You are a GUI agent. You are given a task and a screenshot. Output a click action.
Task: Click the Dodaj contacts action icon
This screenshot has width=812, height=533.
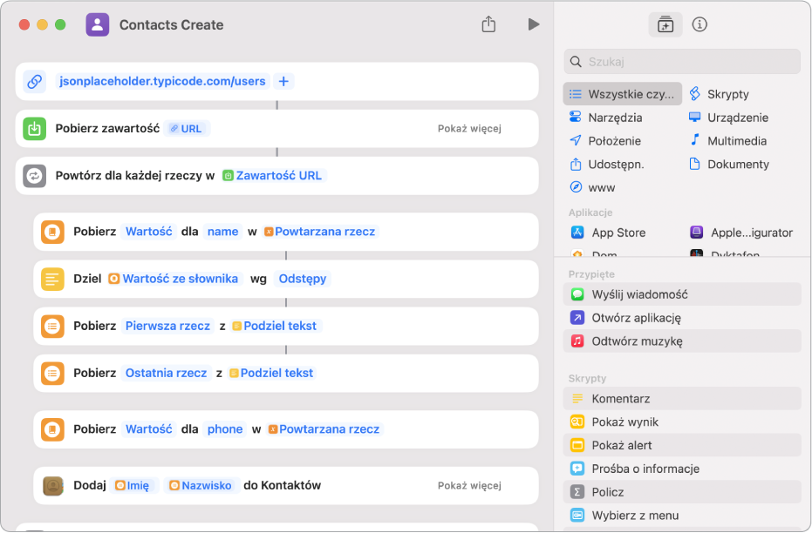53,485
